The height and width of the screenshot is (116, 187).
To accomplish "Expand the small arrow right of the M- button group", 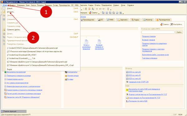I will pos(111,10).
